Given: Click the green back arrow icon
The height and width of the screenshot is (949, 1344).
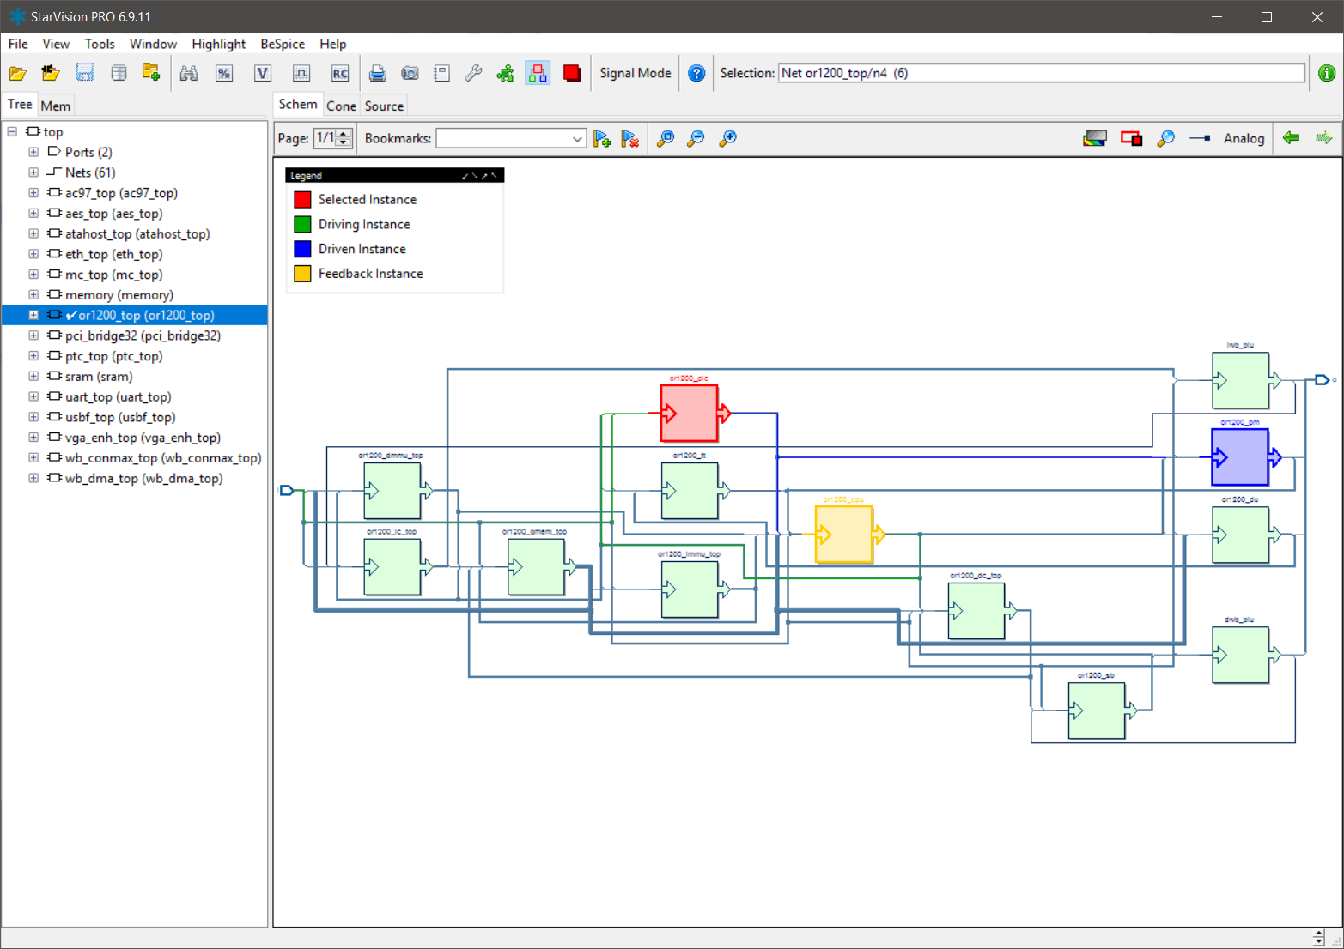Looking at the screenshot, I should coord(1291,138).
